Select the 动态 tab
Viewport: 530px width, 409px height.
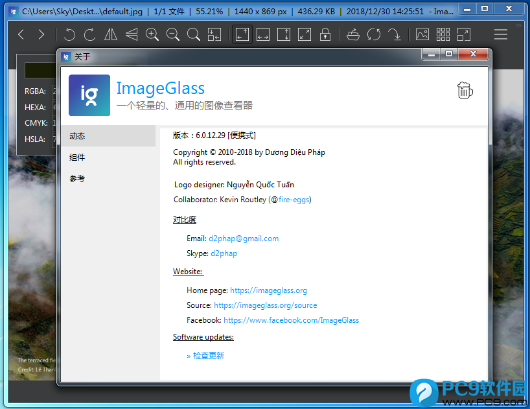(x=108, y=136)
